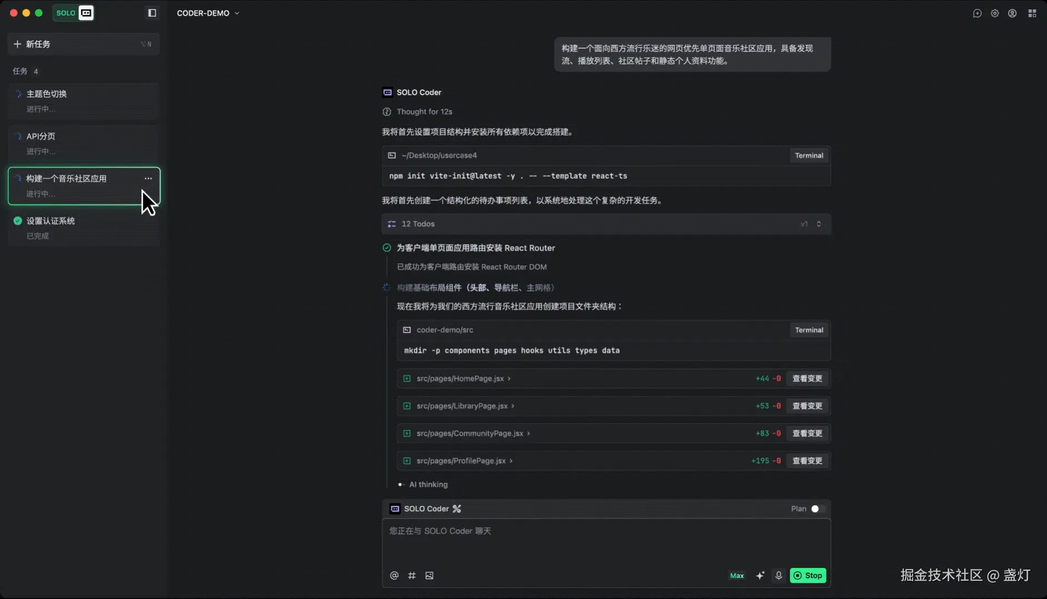Viewport: 1047px width, 599px height.
Task: Click 查看变更 for CommunityPage.jsx
Action: 807,434
